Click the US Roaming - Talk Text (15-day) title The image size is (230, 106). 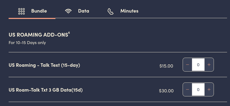(x=44, y=65)
